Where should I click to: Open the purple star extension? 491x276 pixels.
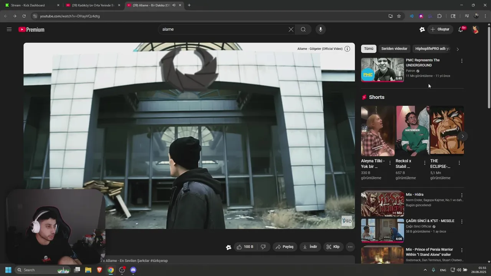point(421,16)
